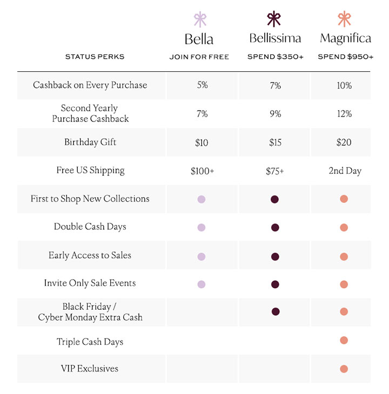
Task: Click the SPEND $350+ label
Action: pos(276,57)
